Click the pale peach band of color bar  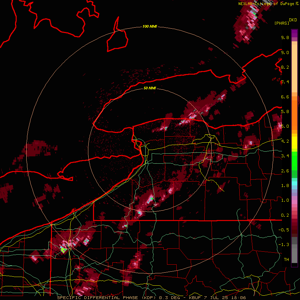click(294, 69)
